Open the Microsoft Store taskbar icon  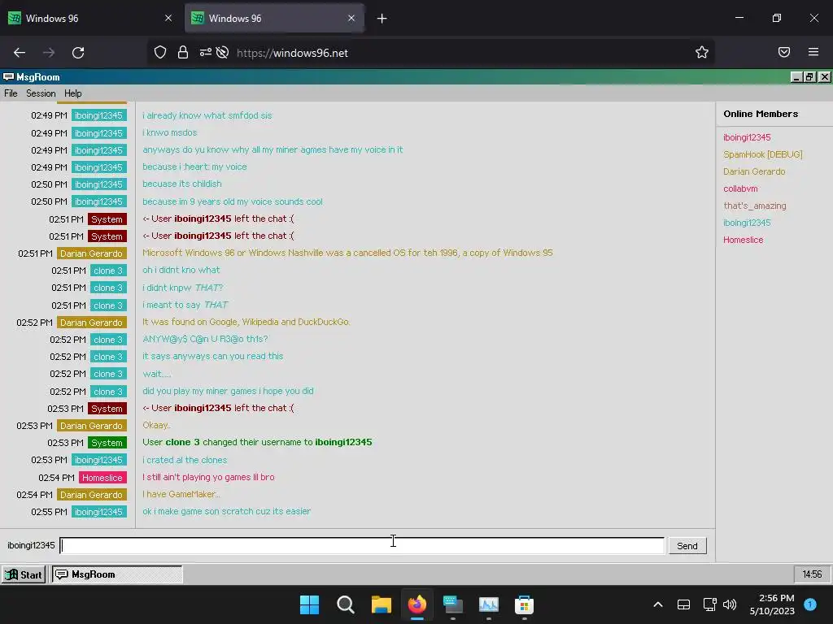(524, 604)
